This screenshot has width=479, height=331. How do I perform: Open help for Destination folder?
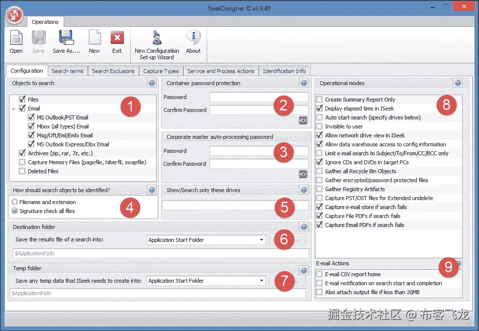click(x=304, y=226)
